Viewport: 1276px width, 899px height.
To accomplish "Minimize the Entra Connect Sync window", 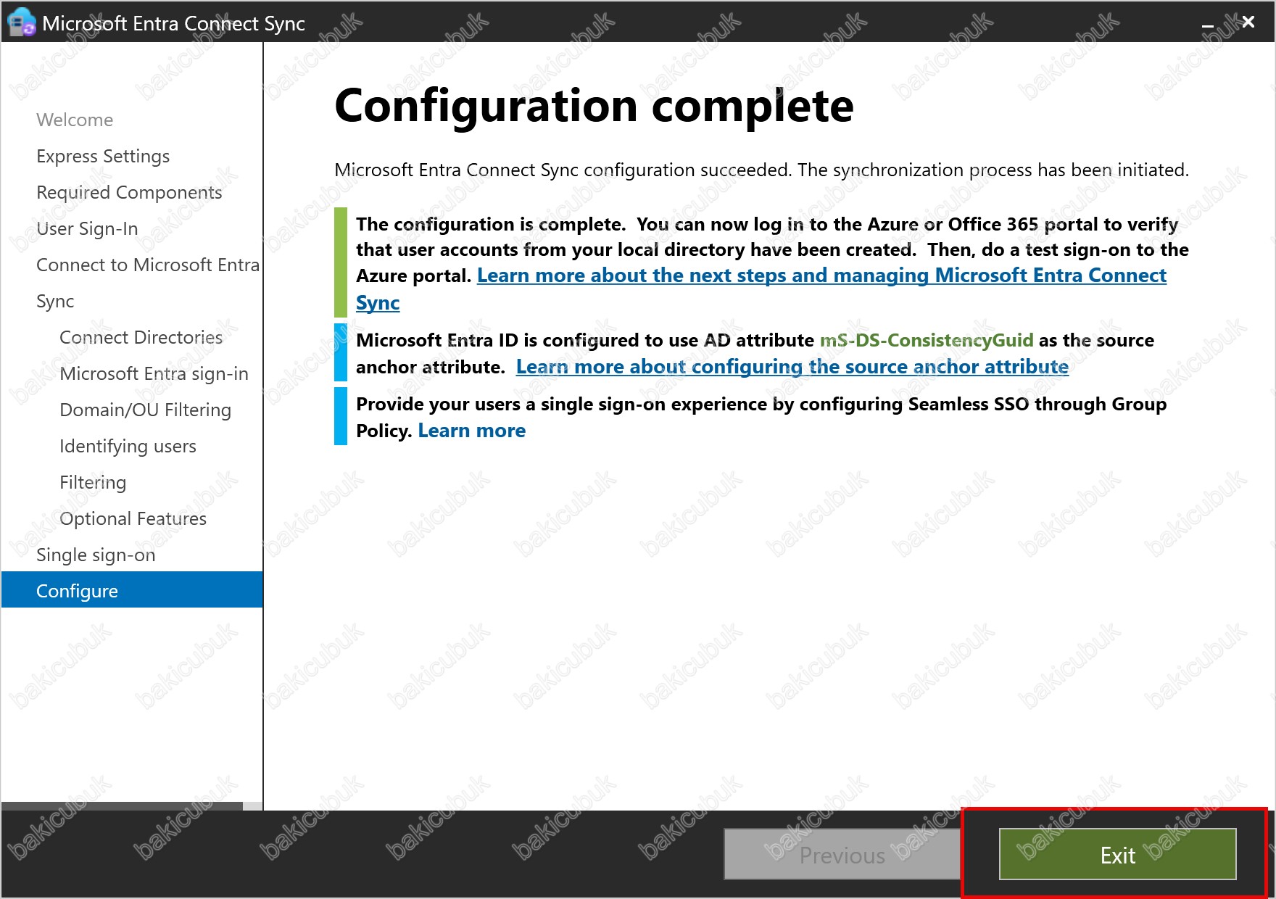I will (1207, 24).
